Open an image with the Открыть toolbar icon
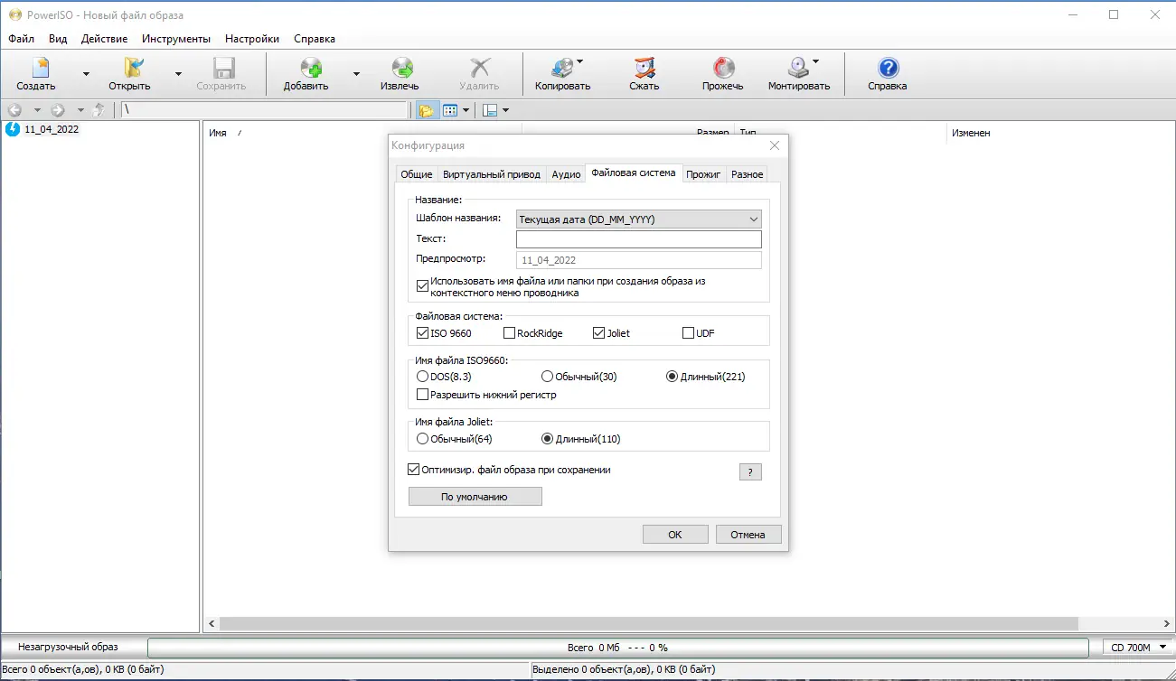1176x681 pixels. point(133,69)
